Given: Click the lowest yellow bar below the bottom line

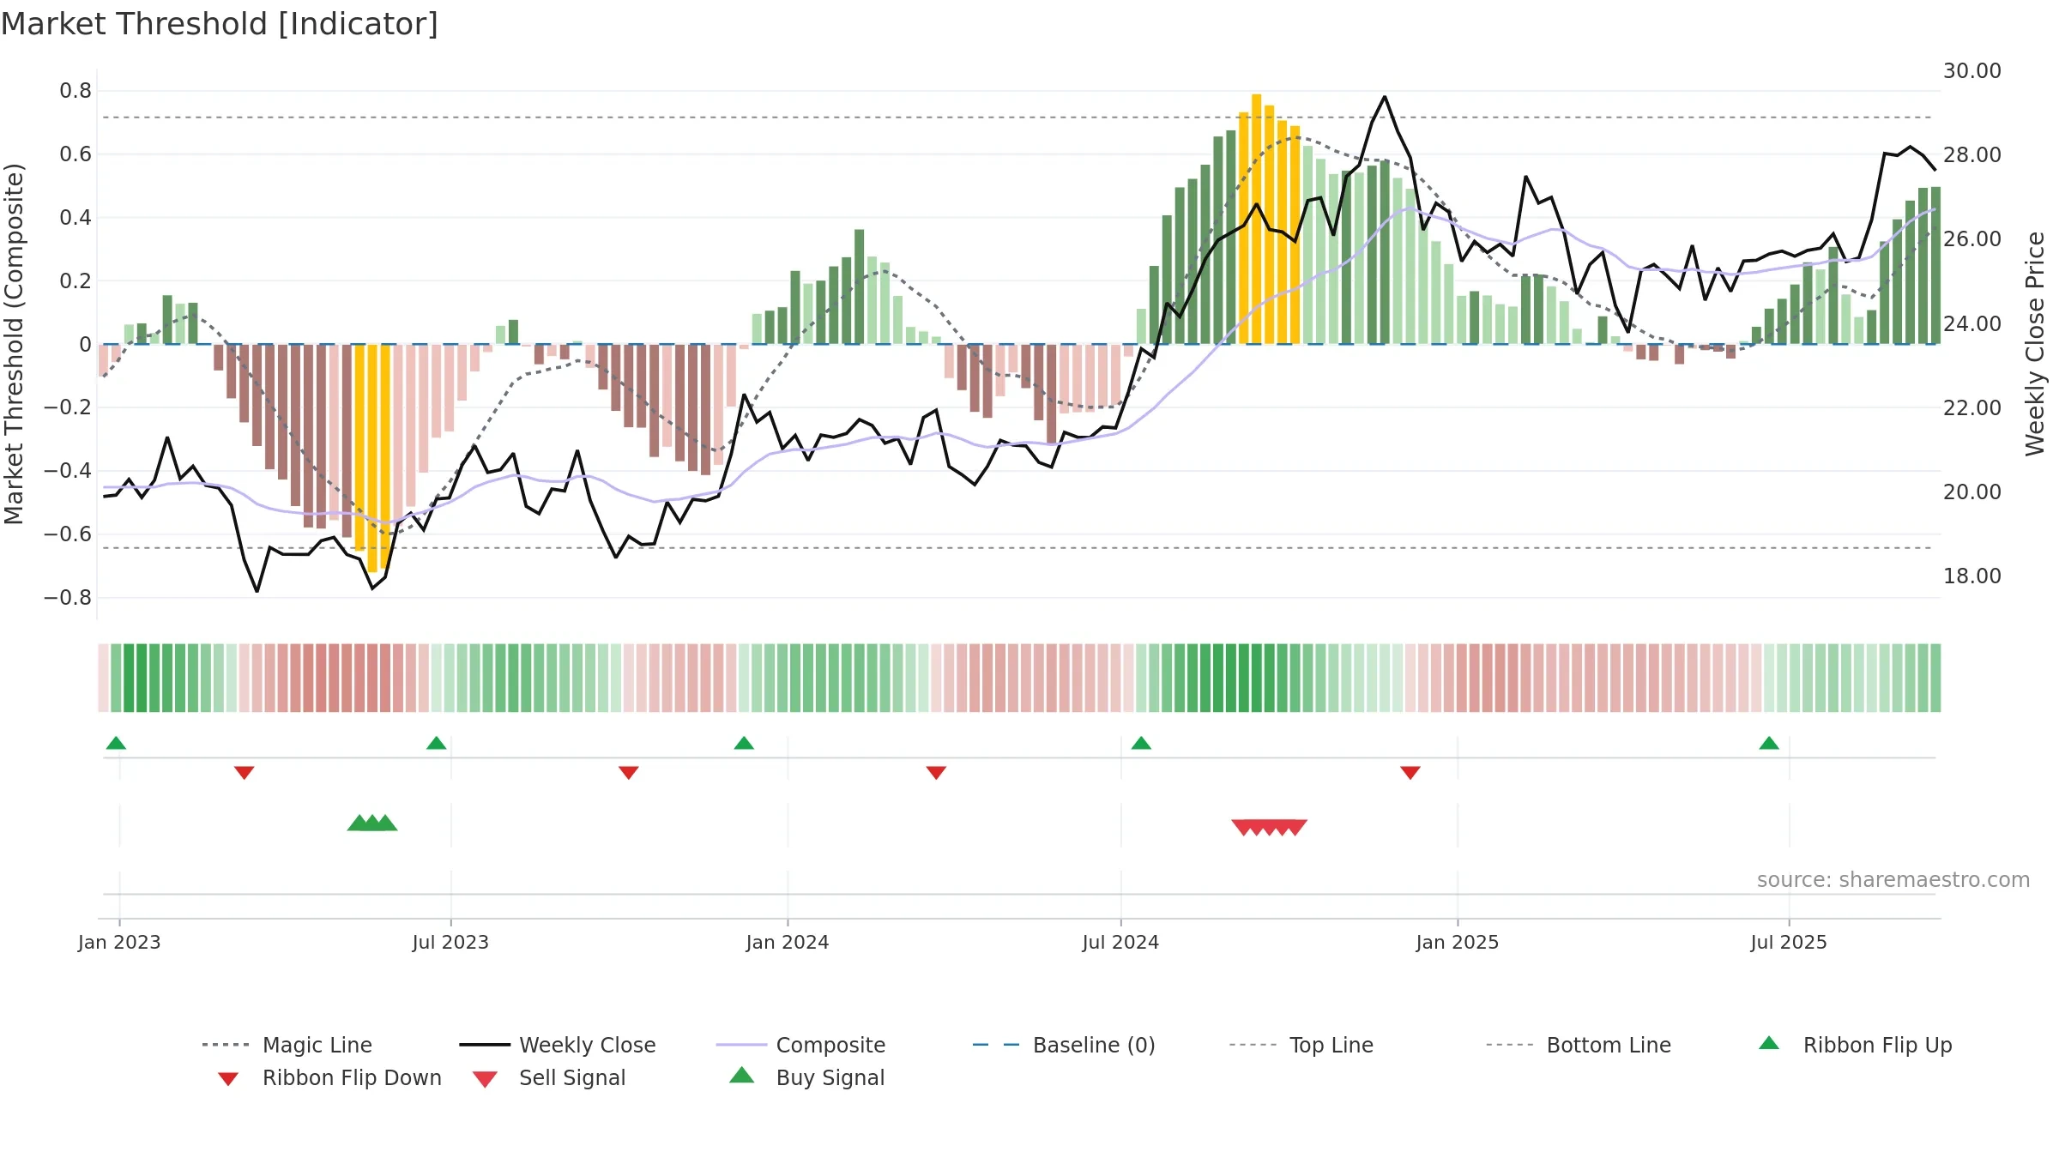Looking at the screenshot, I should [x=372, y=458].
